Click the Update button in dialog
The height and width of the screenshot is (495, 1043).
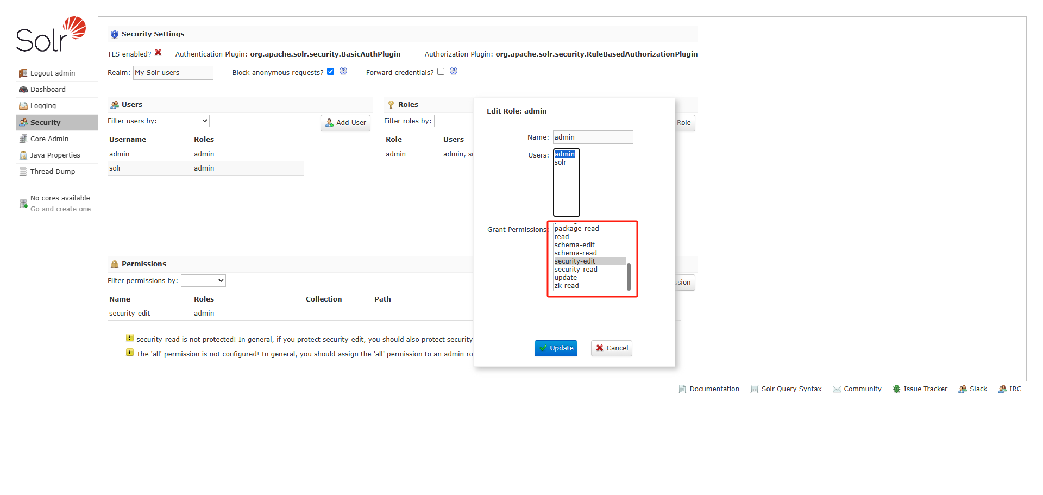(x=556, y=348)
